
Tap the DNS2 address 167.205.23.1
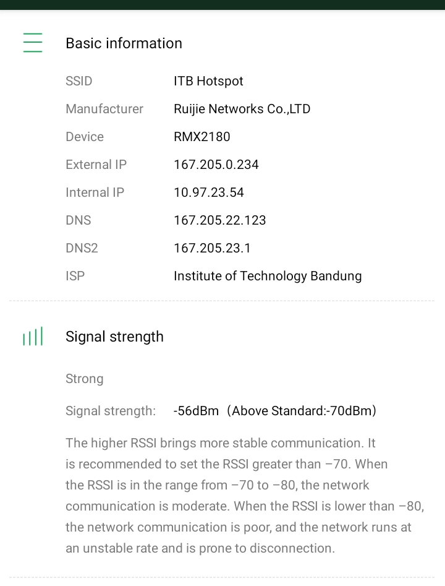tap(212, 248)
